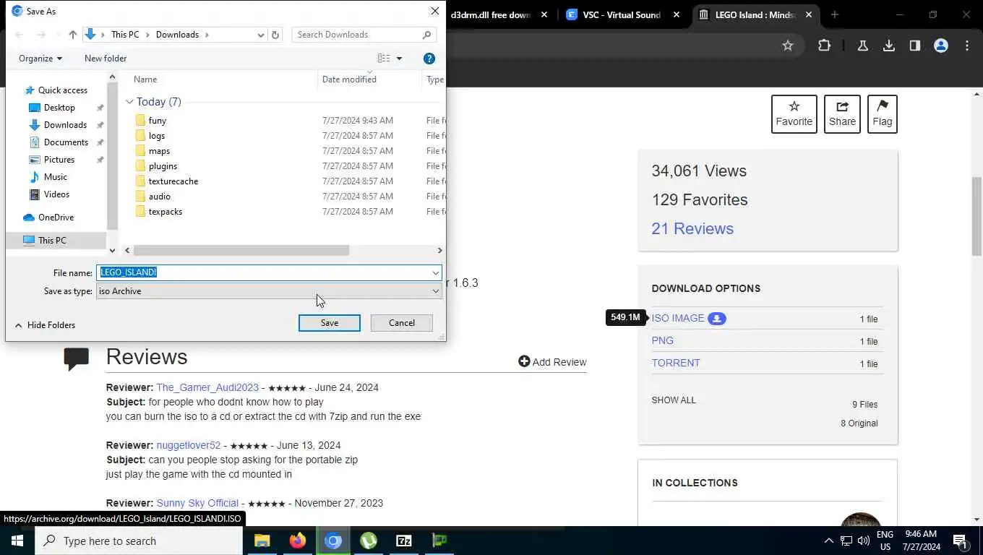983x555 pixels.
Task: Change file view layout icon
Action: 384,59
